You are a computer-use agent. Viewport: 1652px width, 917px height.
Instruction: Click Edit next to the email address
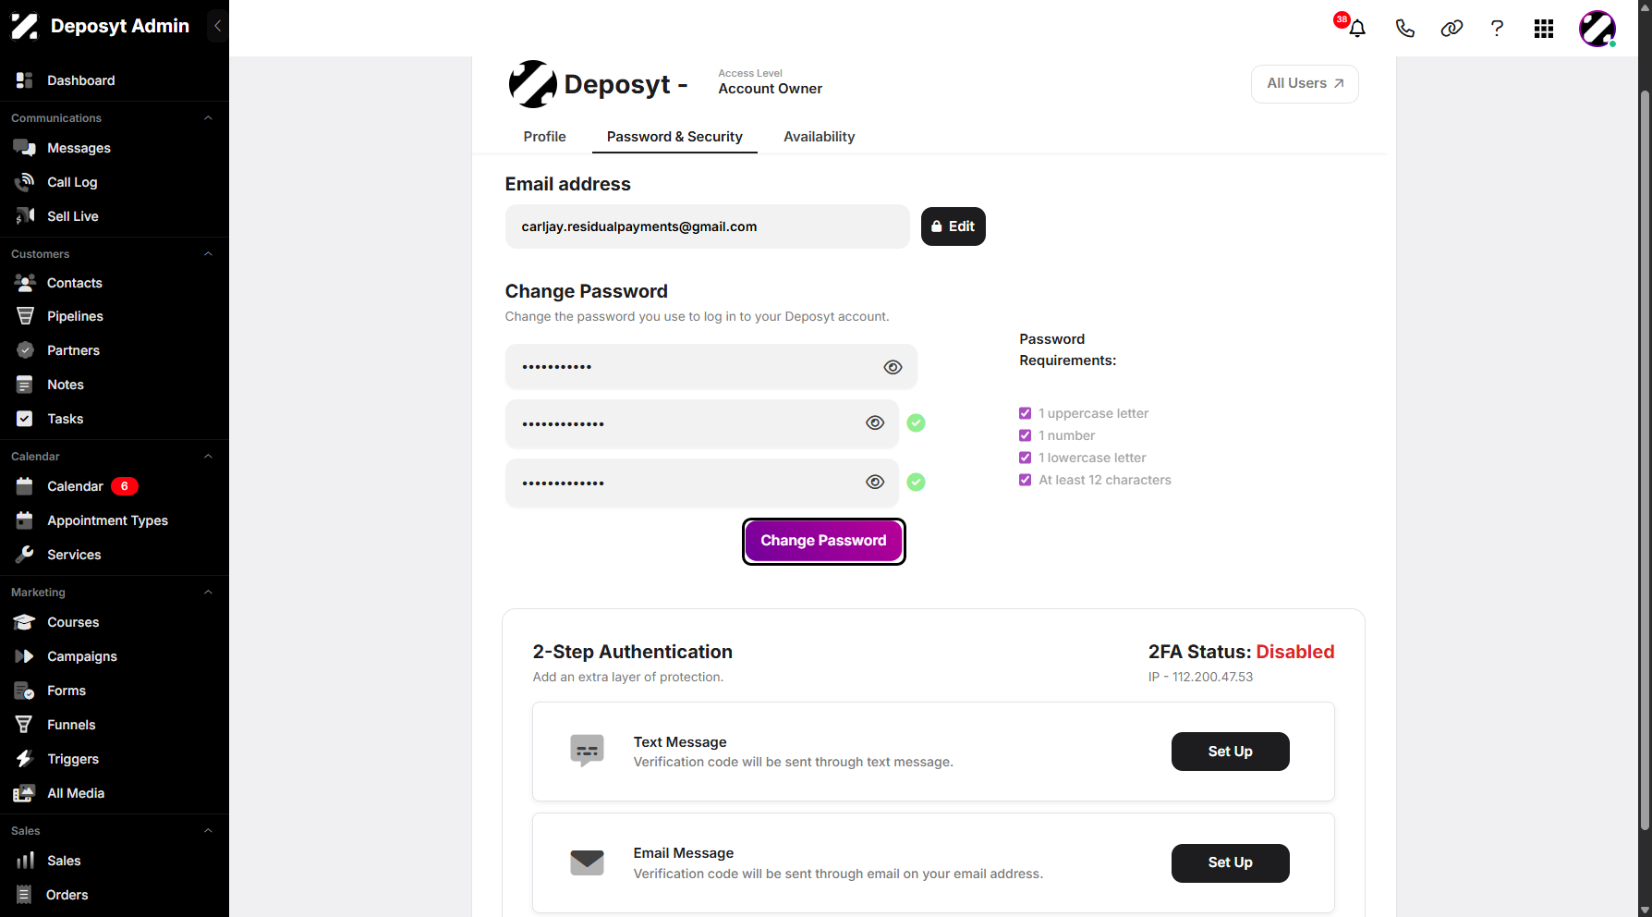pos(954,226)
